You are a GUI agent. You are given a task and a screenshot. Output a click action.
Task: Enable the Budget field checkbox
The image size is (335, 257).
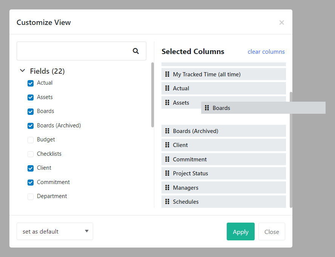click(30, 140)
